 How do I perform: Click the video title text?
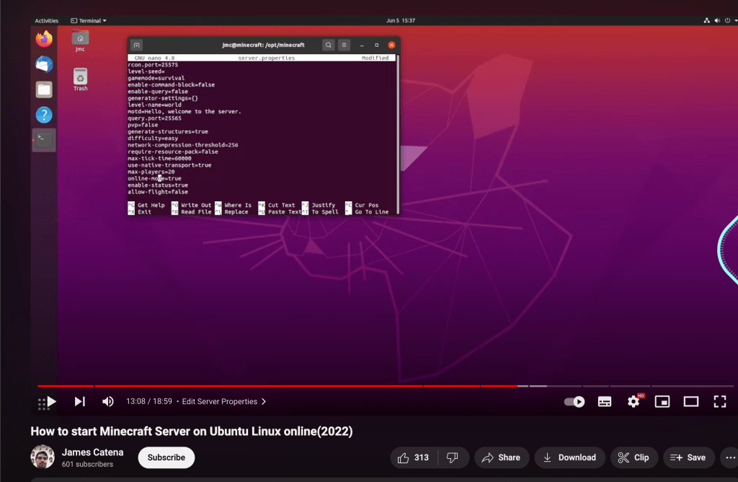pos(192,431)
